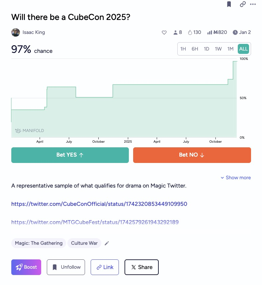262x285 pixels.
Task: Edit topics with the pencil icon
Action: point(107,243)
